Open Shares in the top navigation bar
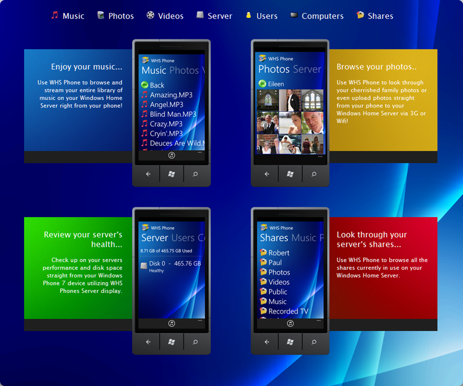Viewport: 463px width, 386px height. click(x=375, y=16)
